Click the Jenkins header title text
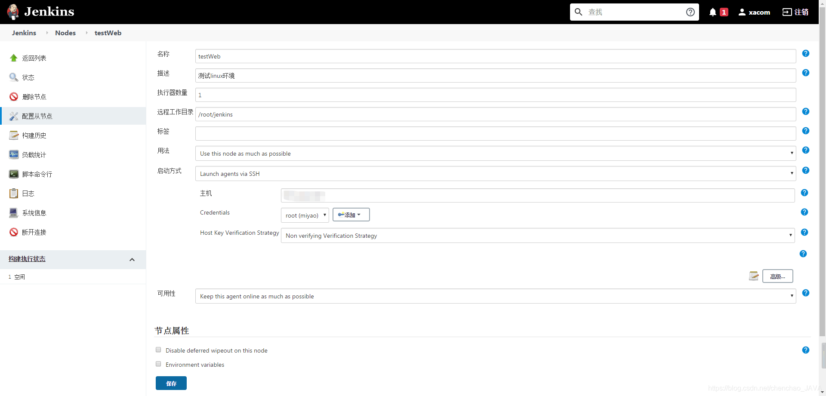826x396 pixels. (x=49, y=12)
